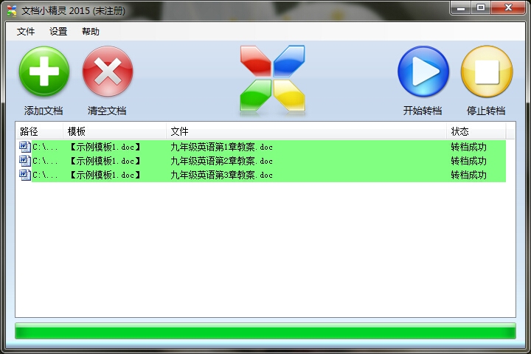Maximize the 文档小精灵 window
The image size is (531, 354).
(481, 8)
